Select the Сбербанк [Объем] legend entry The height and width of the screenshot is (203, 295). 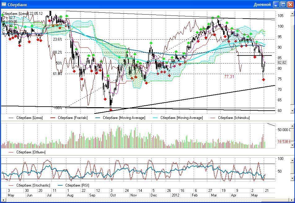pyautogui.click(x=27, y=152)
